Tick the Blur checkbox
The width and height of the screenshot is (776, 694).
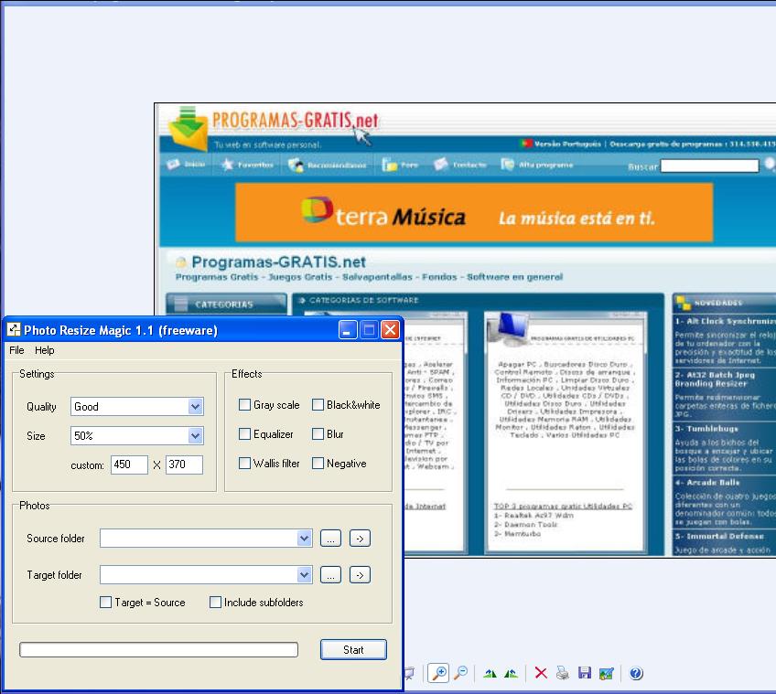[x=318, y=434]
